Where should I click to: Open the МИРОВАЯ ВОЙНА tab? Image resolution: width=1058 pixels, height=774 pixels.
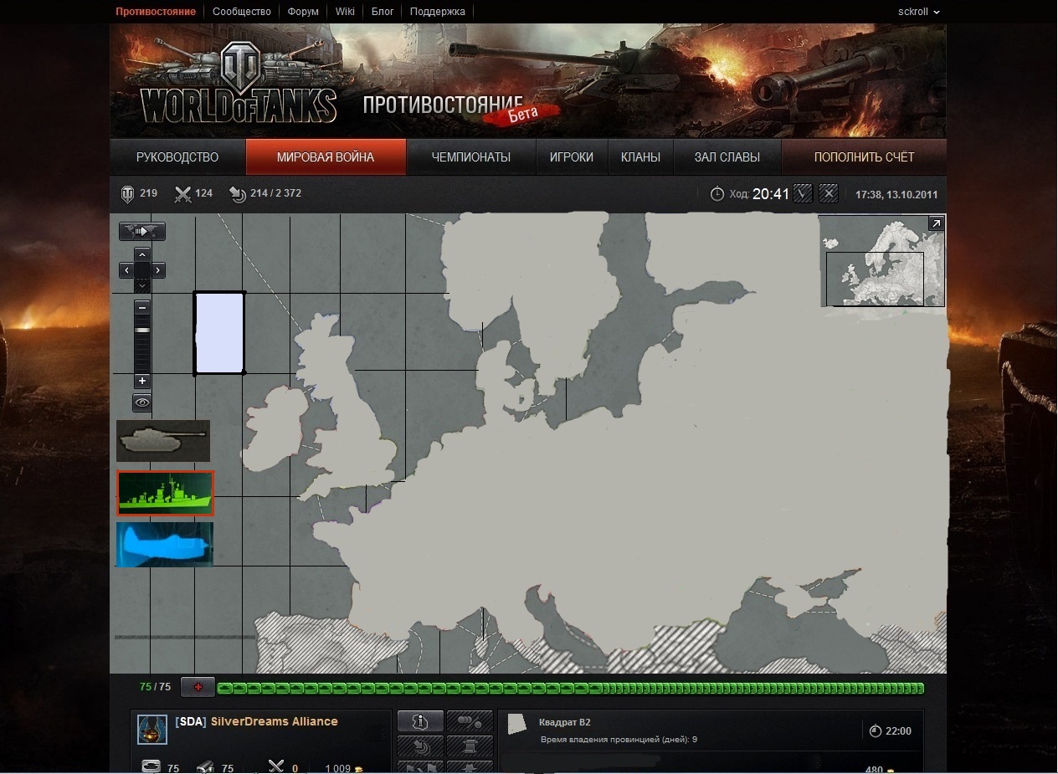(326, 157)
